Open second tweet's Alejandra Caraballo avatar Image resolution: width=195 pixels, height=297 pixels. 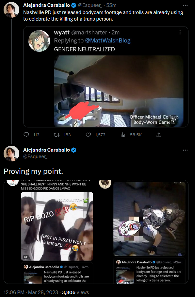pos(11,154)
